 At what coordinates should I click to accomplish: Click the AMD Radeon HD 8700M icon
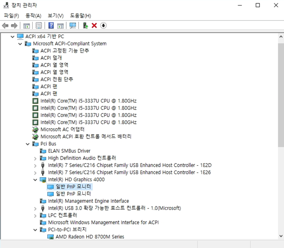click(x=51, y=237)
